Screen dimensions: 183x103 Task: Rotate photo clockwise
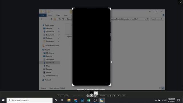click(114, 96)
